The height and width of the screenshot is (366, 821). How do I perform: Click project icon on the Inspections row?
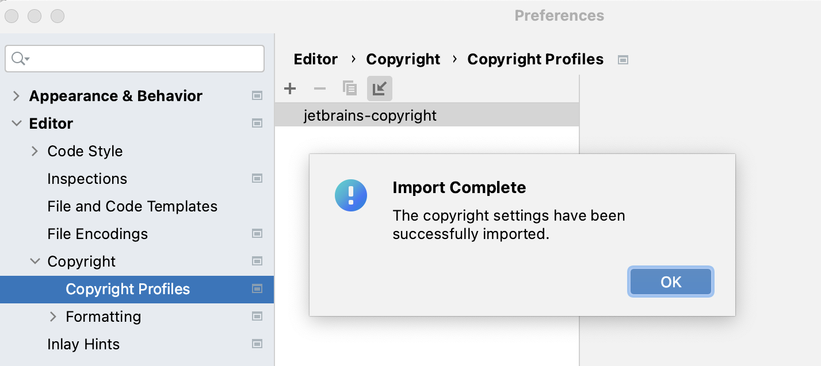tap(257, 179)
